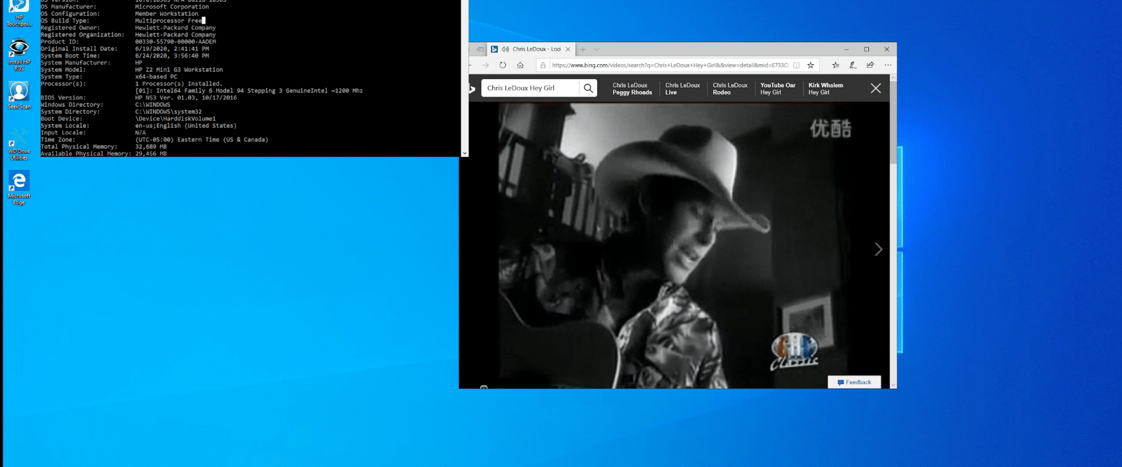Open the Favorites hub list

[836, 65]
